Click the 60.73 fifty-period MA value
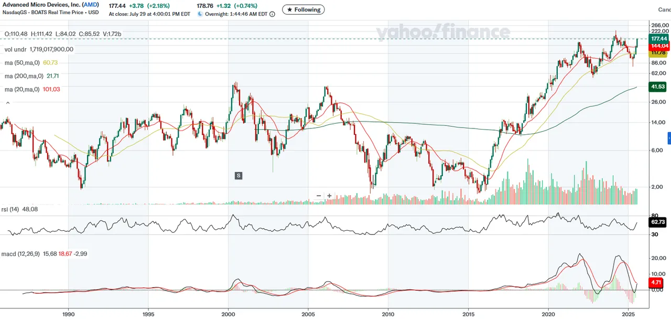671x321 pixels. coord(50,62)
